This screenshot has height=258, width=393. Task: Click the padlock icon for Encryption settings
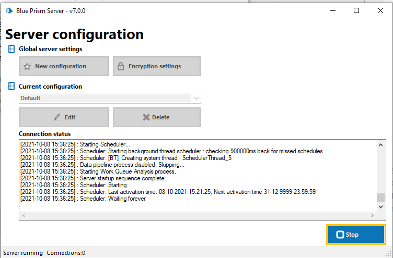coord(121,67)
